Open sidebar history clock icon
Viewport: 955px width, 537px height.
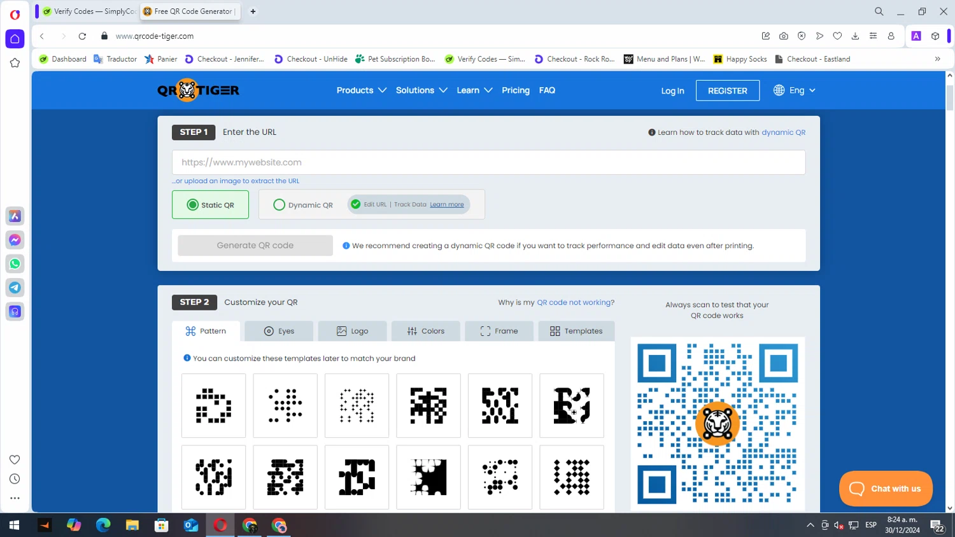pos(15,479)
